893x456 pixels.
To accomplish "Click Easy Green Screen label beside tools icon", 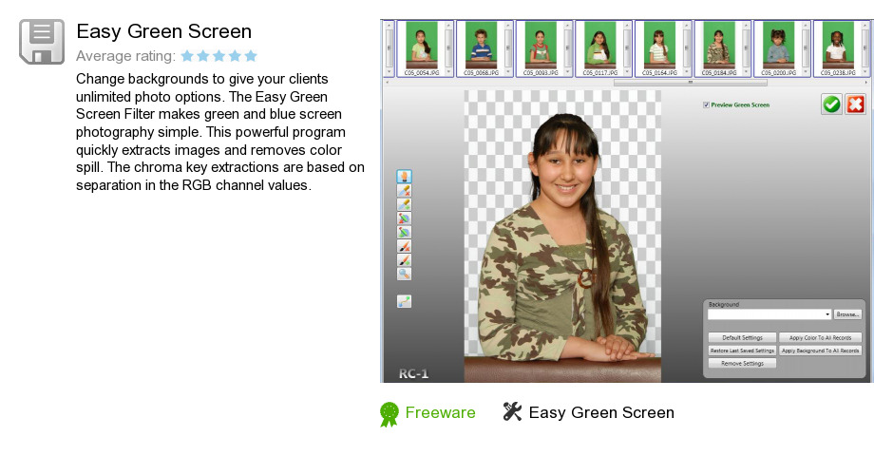I will (601, 412).
